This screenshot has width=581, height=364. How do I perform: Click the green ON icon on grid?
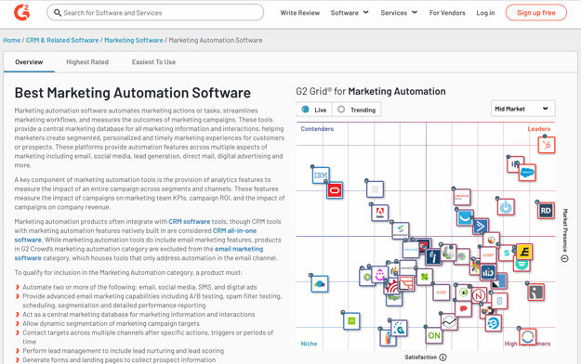[434, 335]
